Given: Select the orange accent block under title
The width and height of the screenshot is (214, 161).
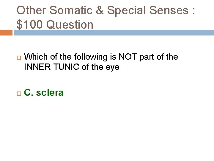Looking at the screenshot, I should click(6, 32).
